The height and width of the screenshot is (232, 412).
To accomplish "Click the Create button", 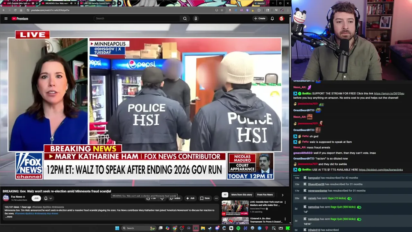I will coord(260,18).
